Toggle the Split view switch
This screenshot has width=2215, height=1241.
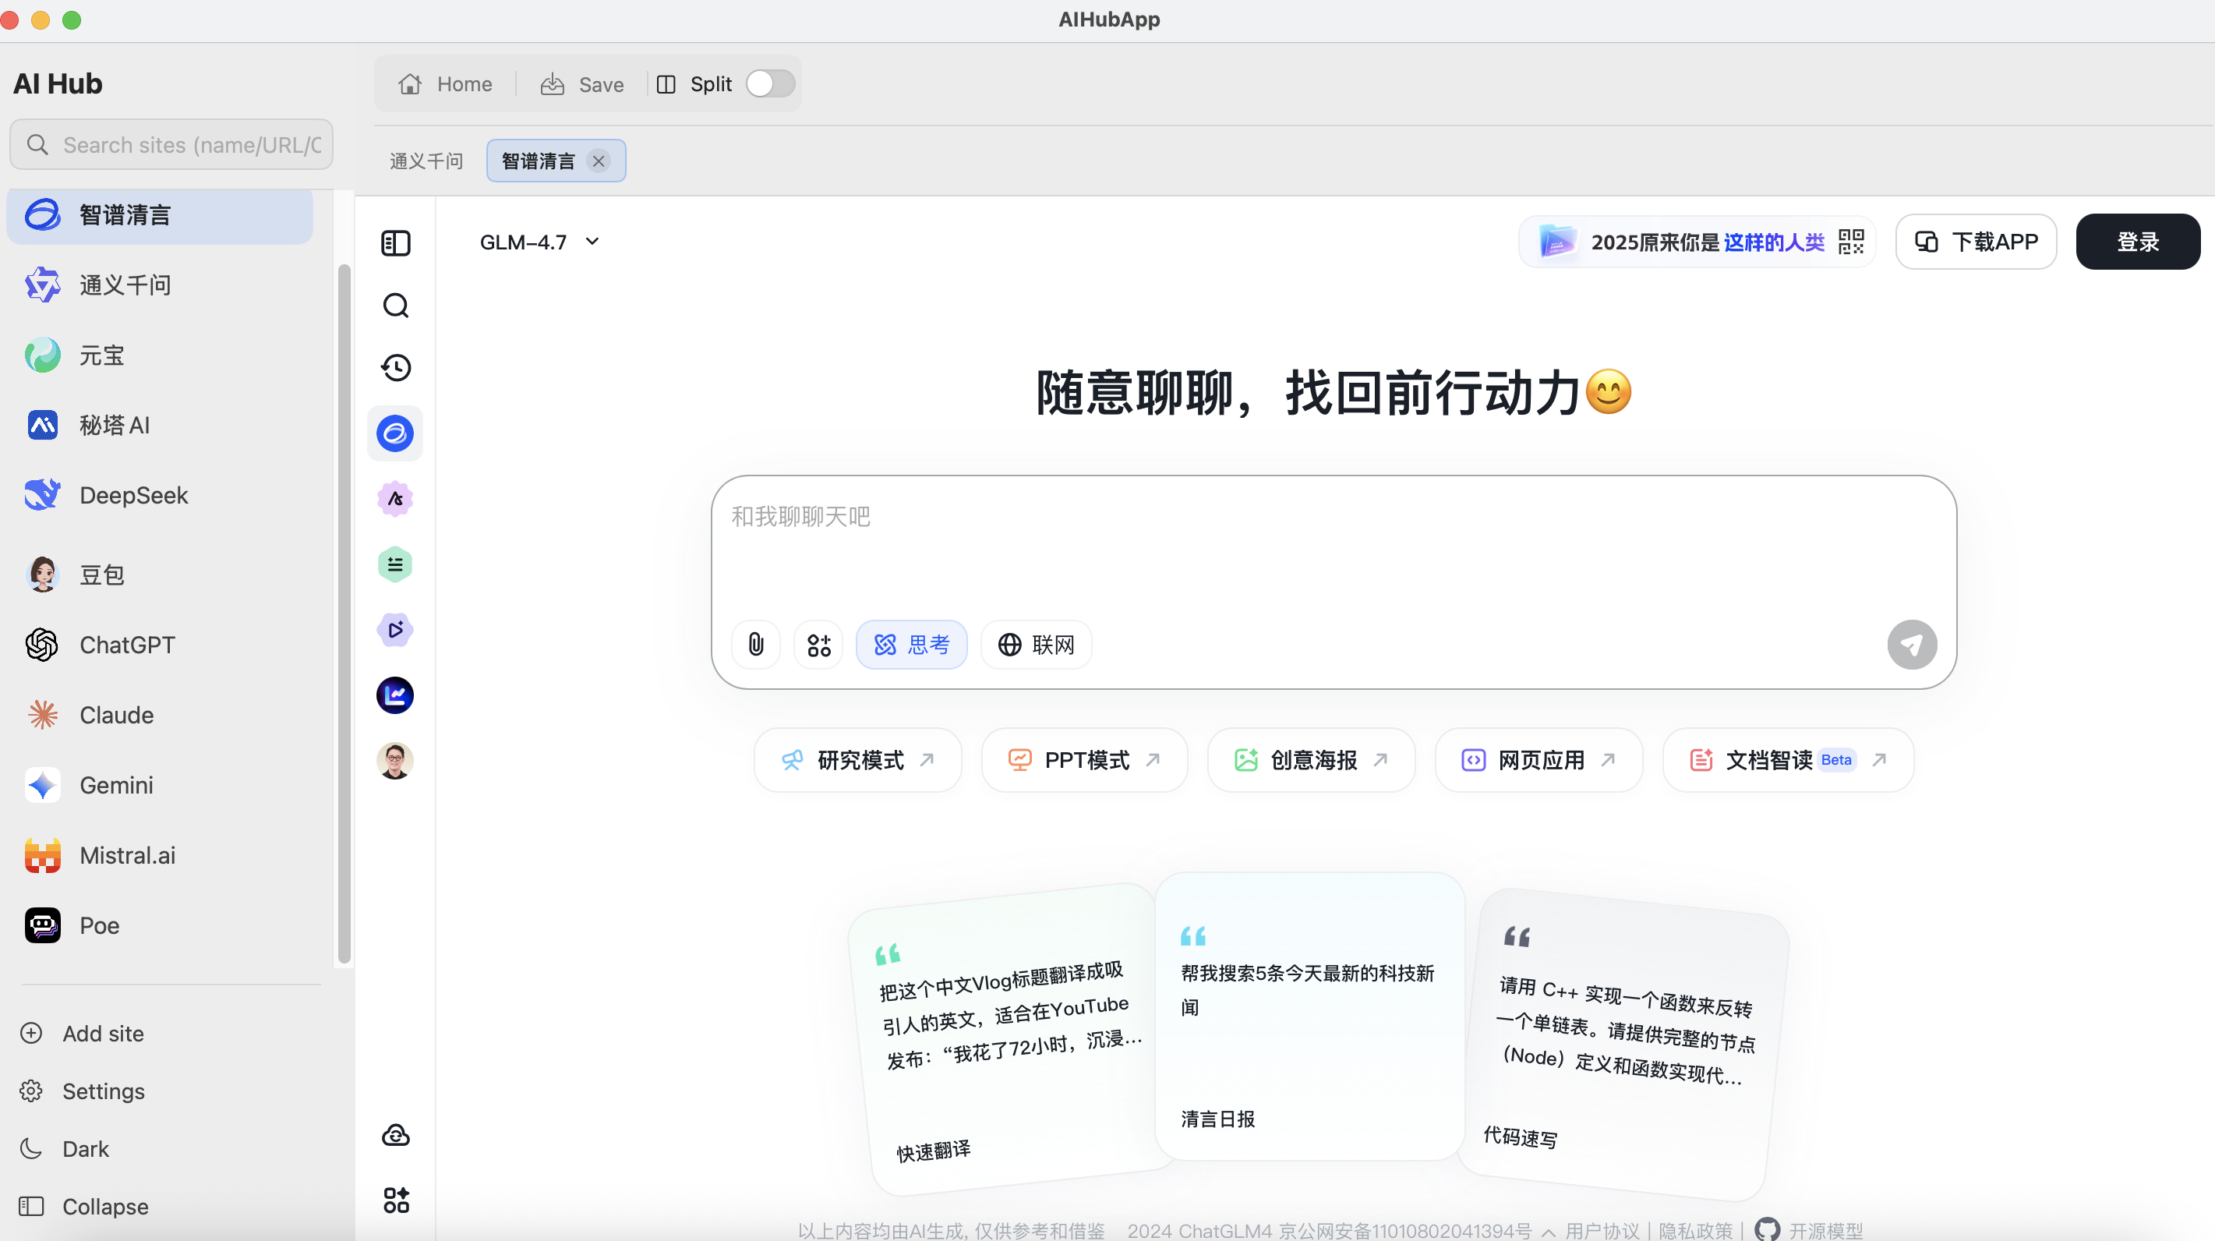click(x=769, y=83)
